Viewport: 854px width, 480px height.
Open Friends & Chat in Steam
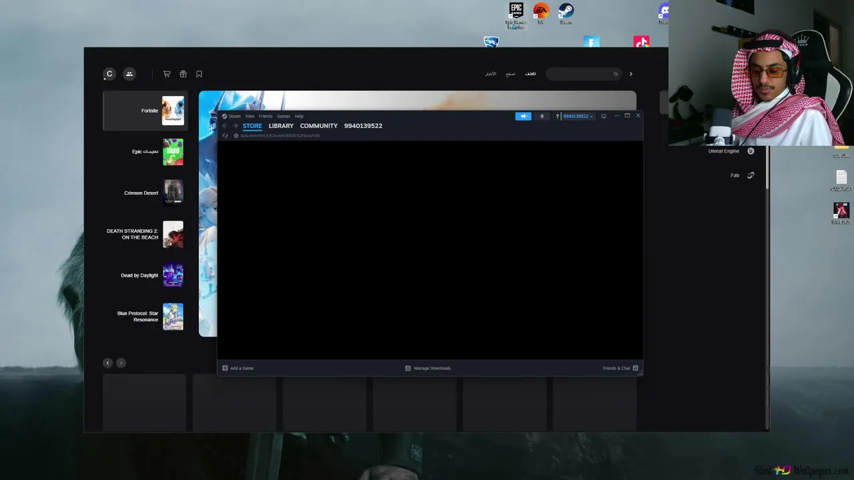[620, 368]
